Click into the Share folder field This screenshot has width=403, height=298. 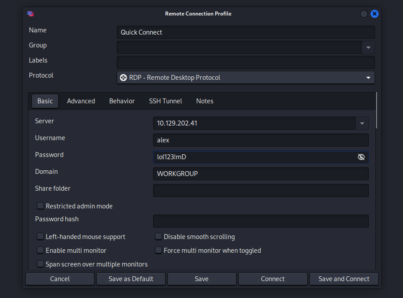click(261, 191)
